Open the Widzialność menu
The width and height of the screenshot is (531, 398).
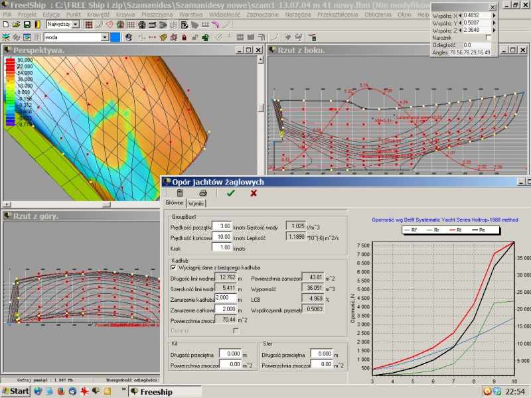[224, 15]
